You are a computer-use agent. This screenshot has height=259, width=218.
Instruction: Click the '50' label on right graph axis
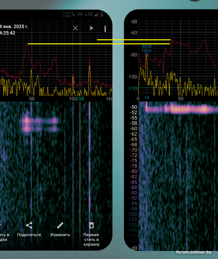click(x=180, y=99)
